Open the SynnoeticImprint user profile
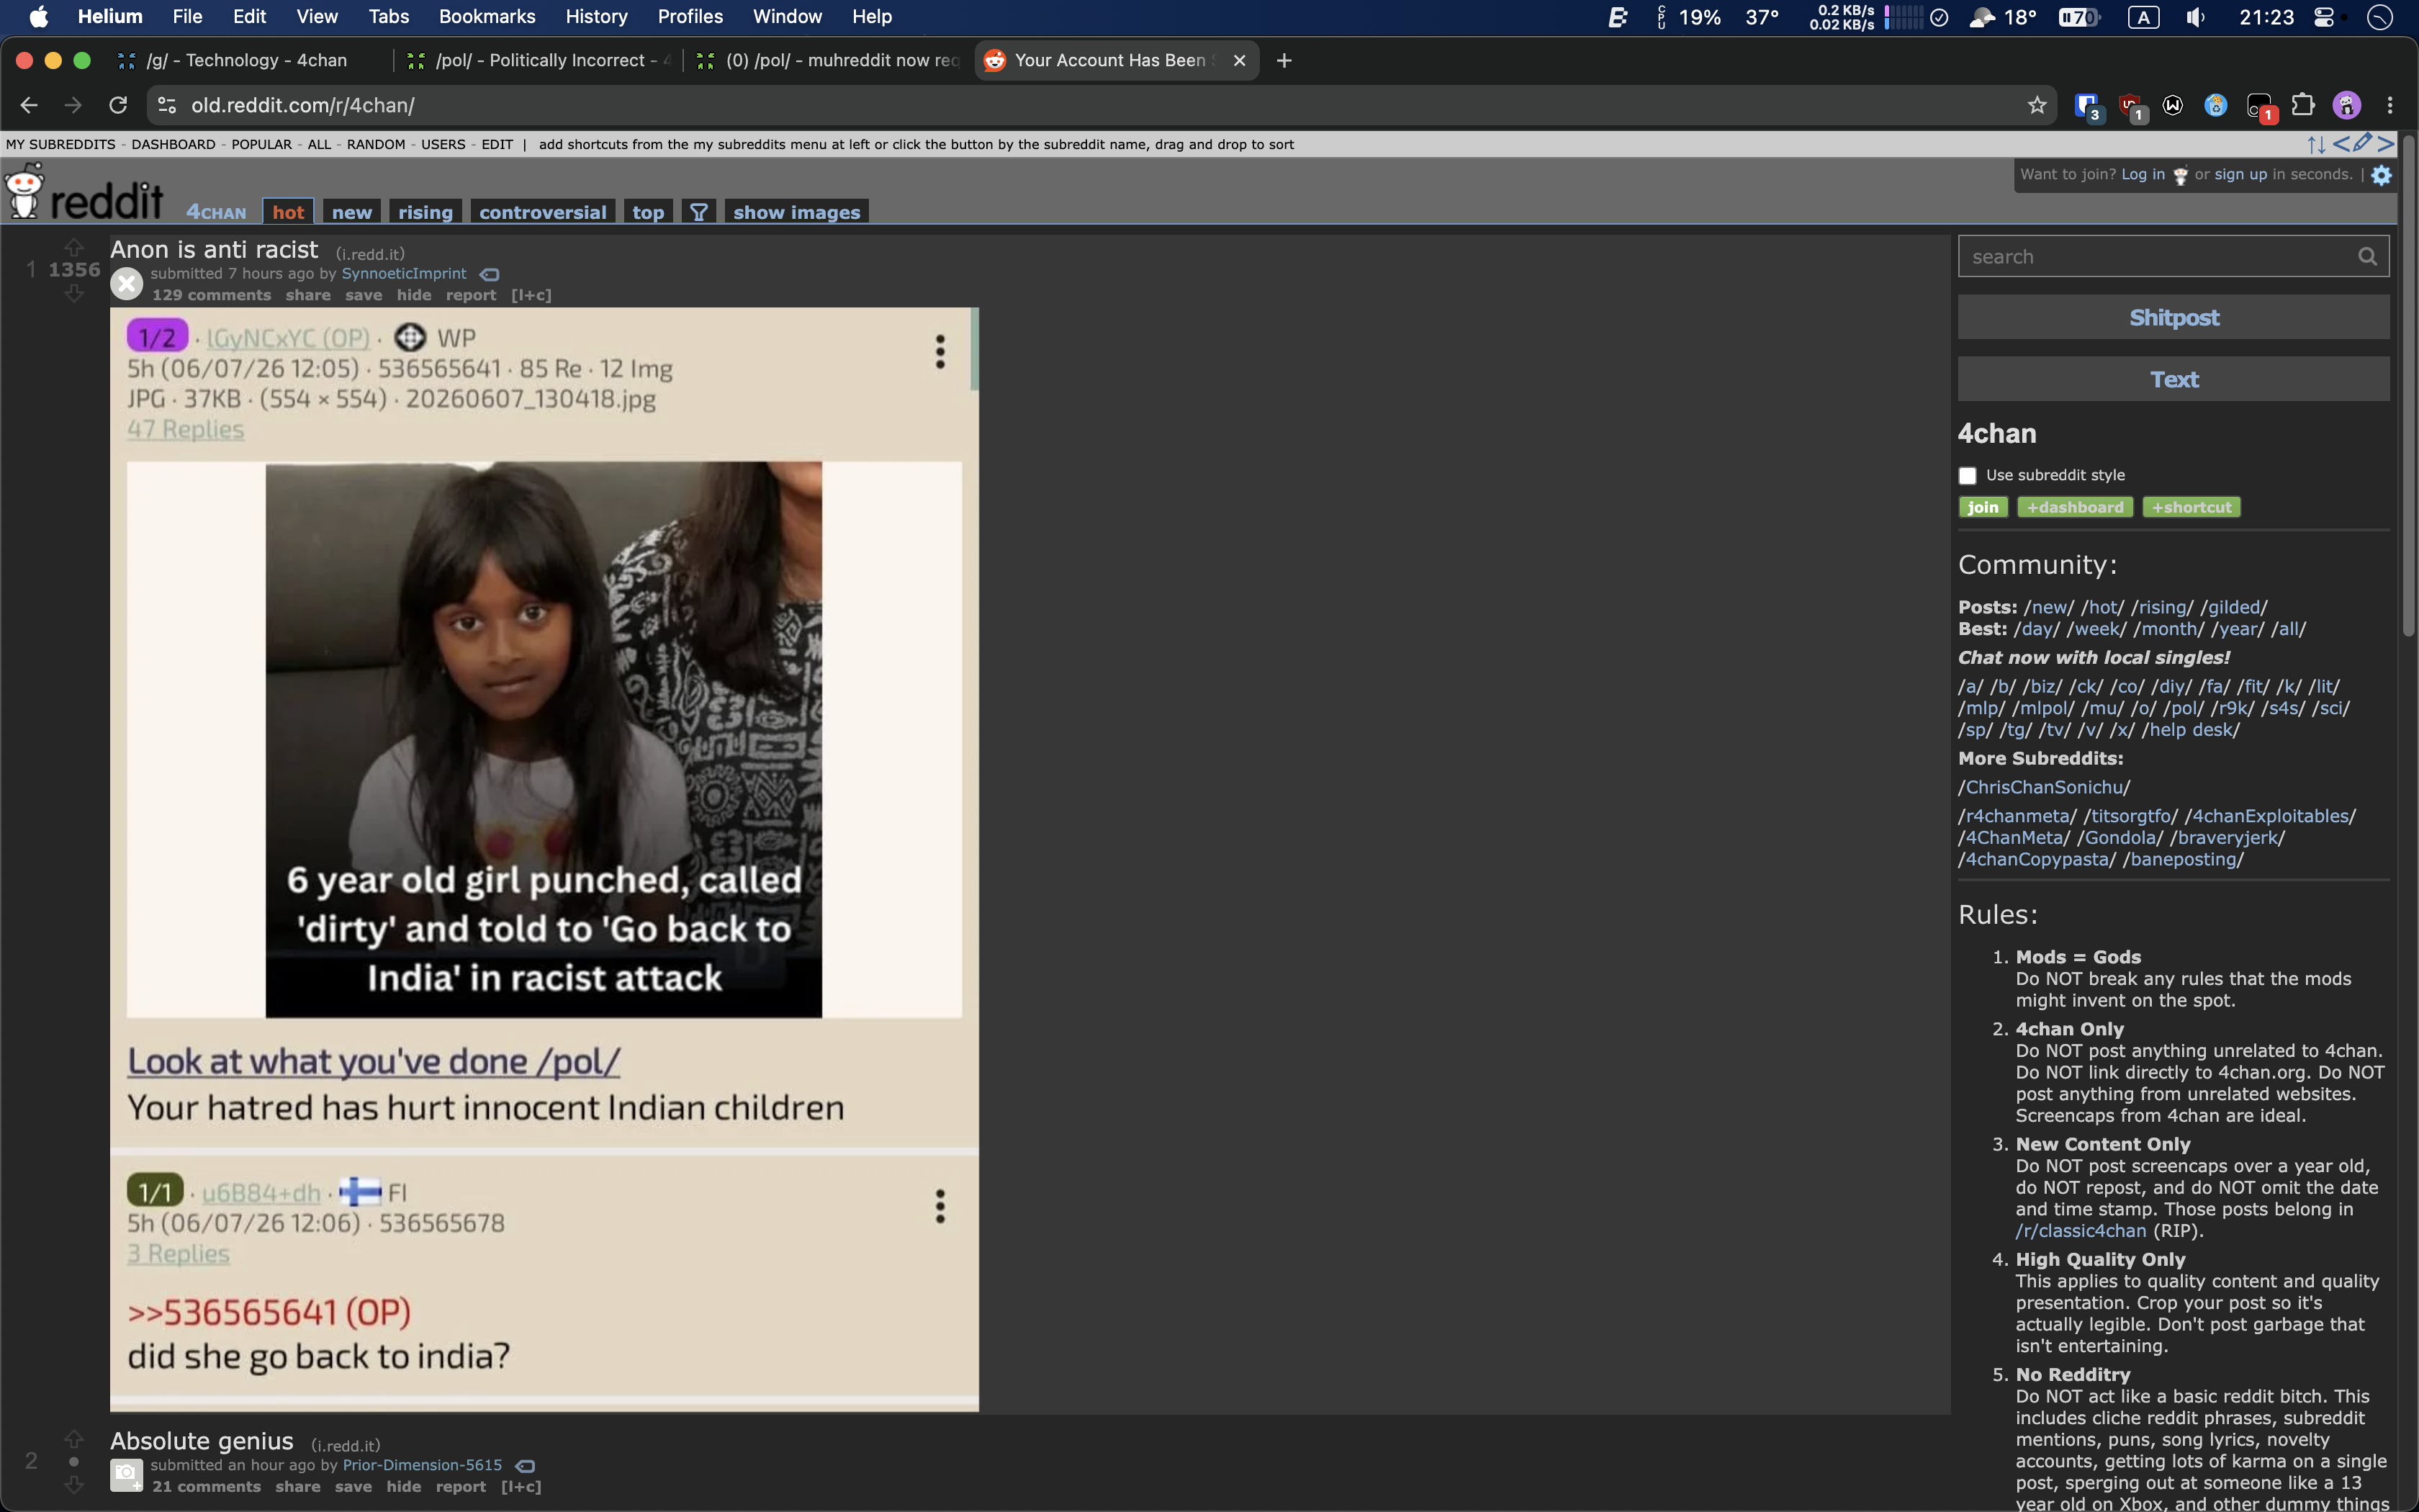Image resolution: width=2419 pixels, height=1512 pixels. [x=404, y=273]
